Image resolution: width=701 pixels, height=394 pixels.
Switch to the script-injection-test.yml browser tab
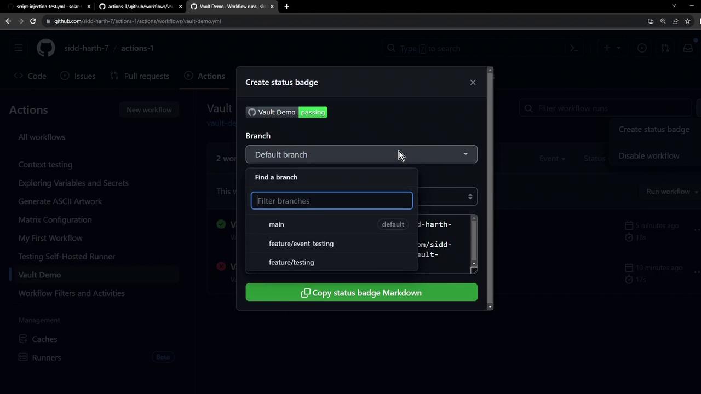pos(48,7)
